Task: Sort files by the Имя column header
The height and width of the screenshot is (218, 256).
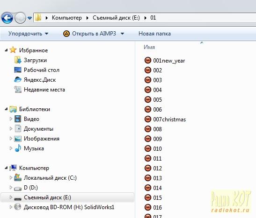Action: pyautogui.click(x=149, y=47)
